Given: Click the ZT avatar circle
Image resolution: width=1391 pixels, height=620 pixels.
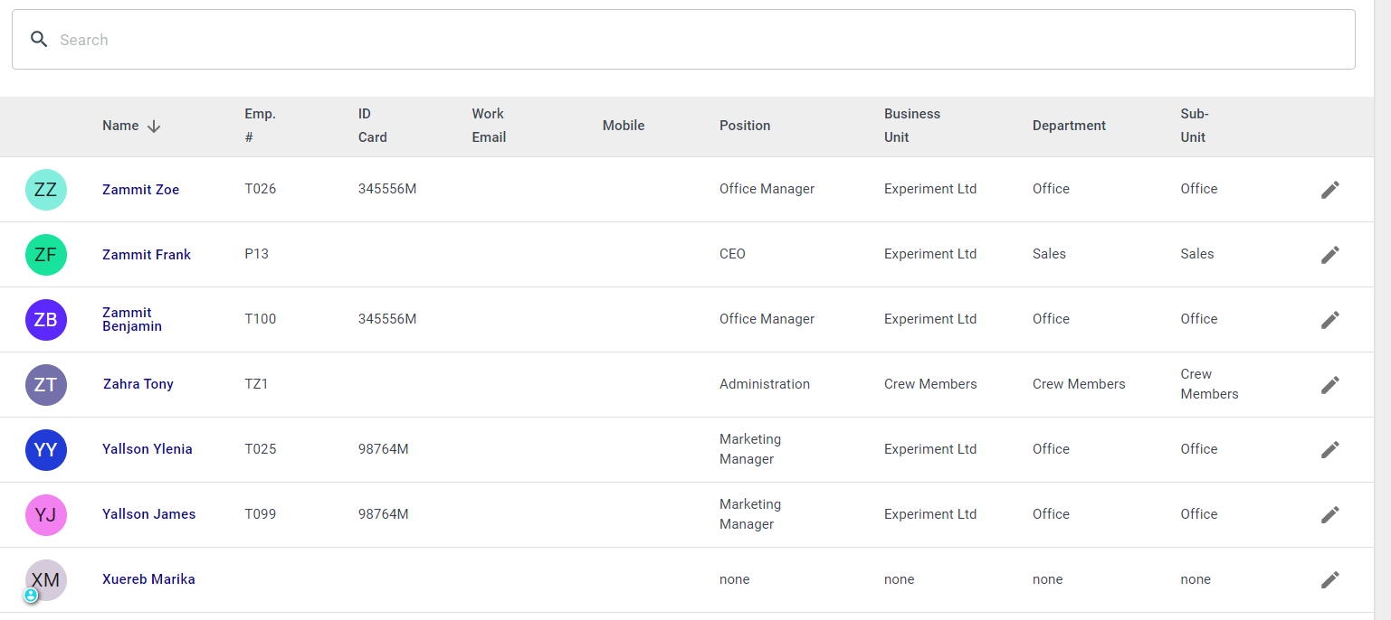Looking at the screenshot, I should [x=46, y=385].
